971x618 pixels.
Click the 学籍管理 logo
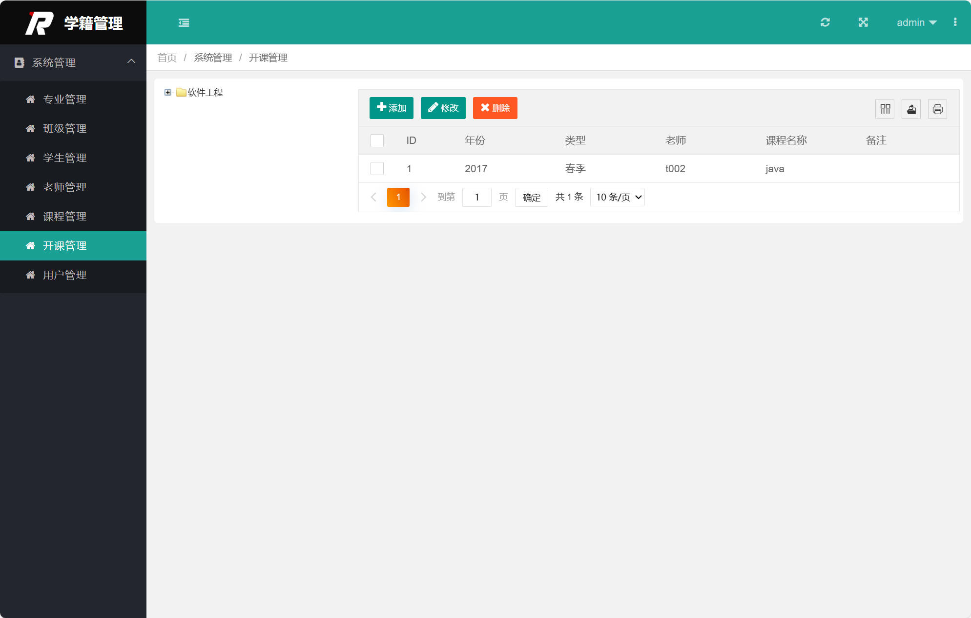pos(73,22)
